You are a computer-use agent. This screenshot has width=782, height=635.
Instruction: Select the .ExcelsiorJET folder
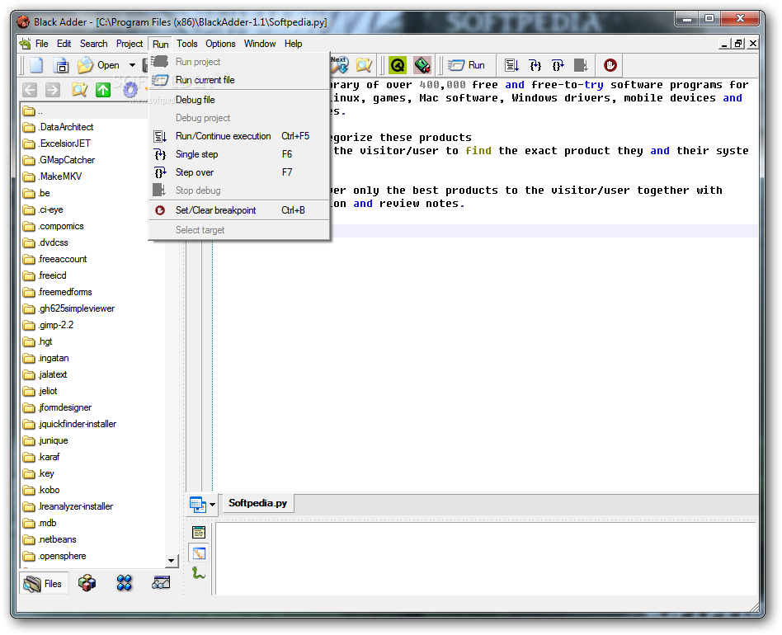click(56, 143)
